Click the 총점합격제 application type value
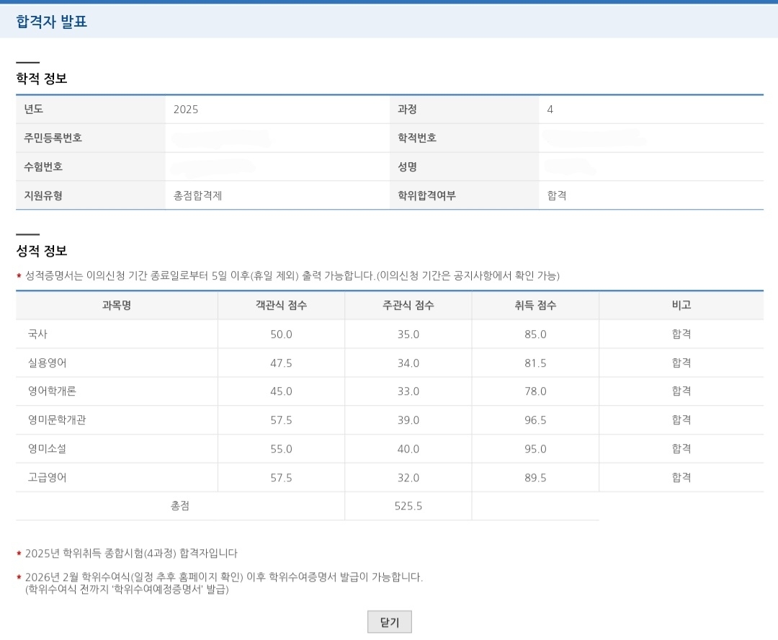Viewport: 778px width, 640px height. coord(197,195)
